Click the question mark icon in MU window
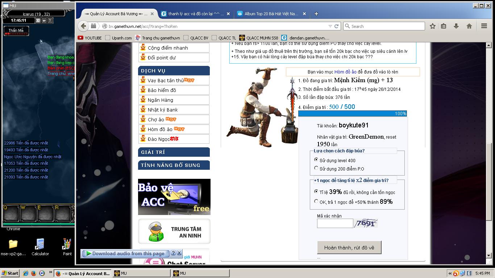Screen dimensions: 495x278 pos(50,21)
